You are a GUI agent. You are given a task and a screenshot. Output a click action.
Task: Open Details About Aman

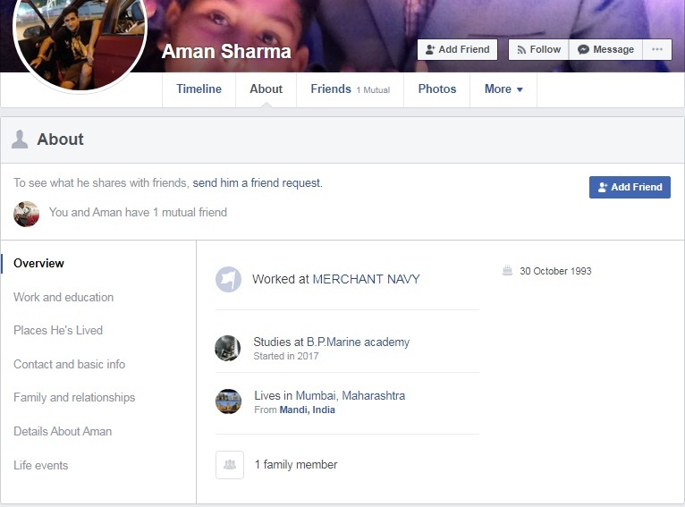63,432
